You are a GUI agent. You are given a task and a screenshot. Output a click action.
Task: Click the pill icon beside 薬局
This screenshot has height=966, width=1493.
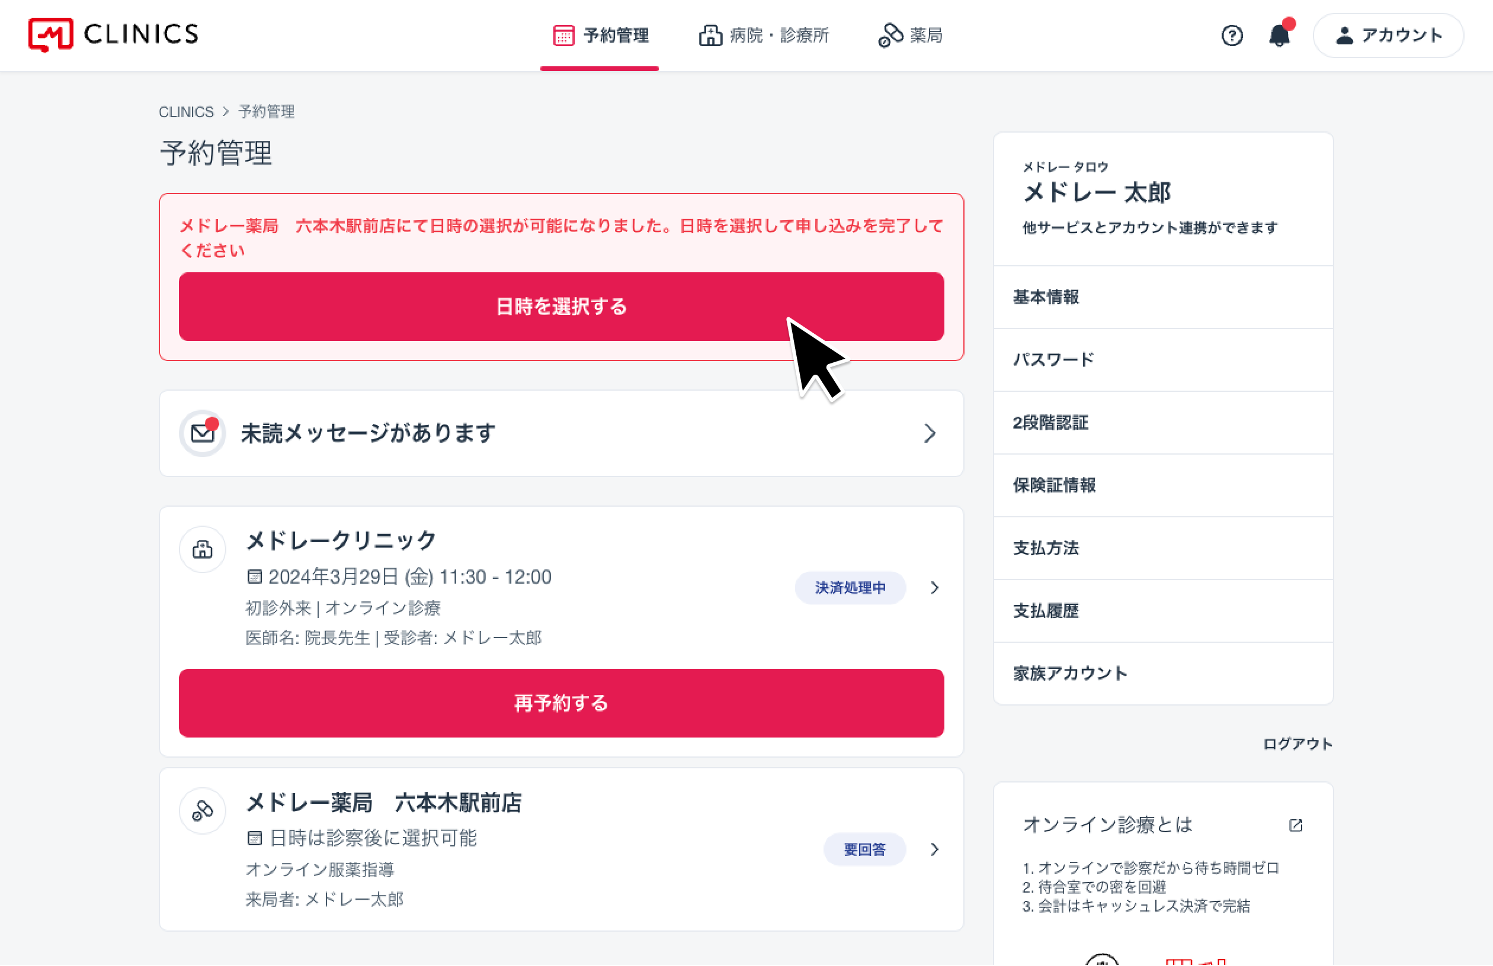coord(890,36)
